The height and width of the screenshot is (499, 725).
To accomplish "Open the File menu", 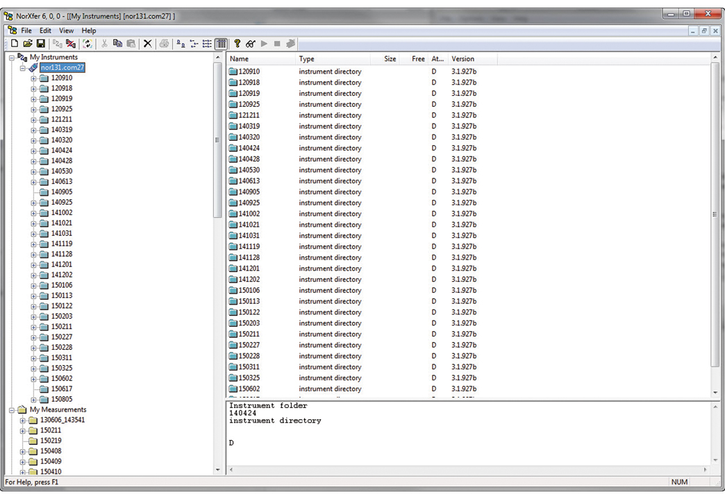I will click(26, 31).
